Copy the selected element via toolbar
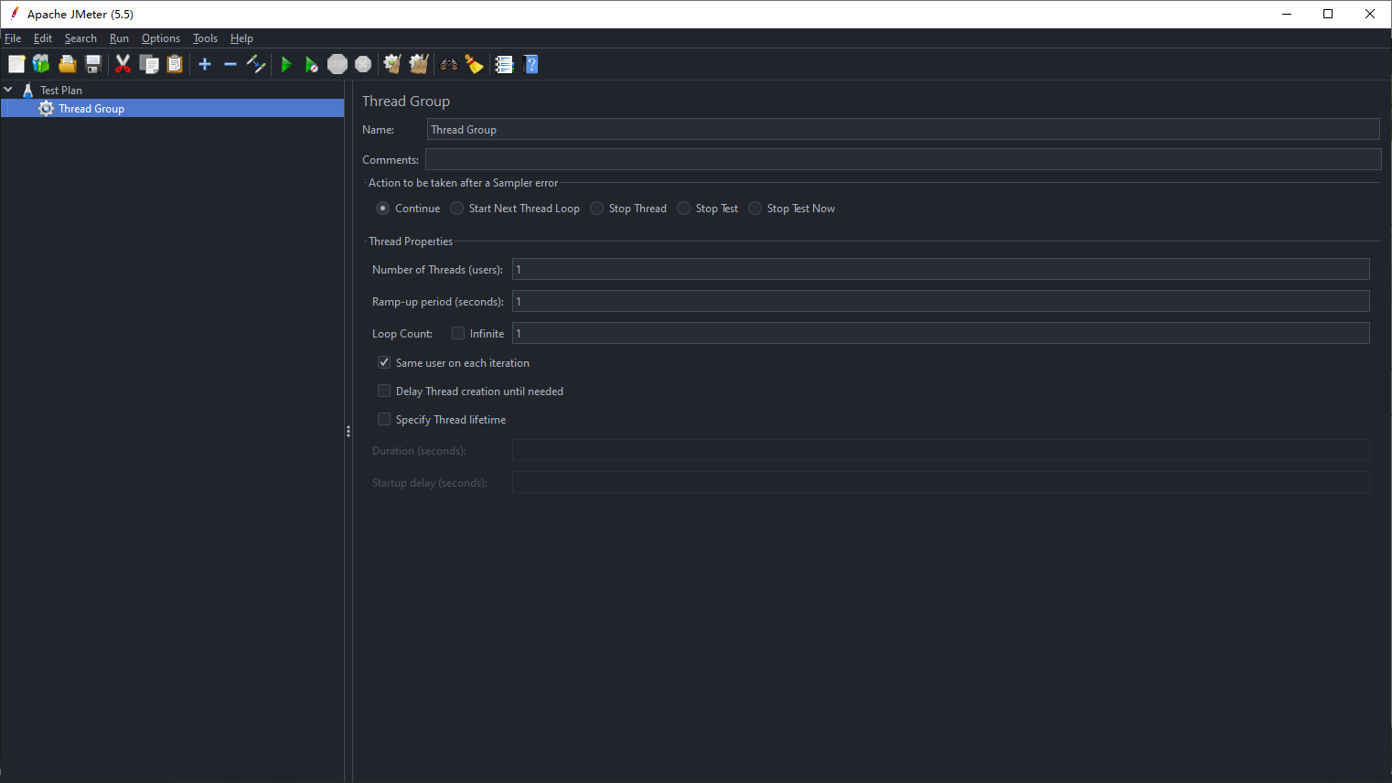 (149, 64)
